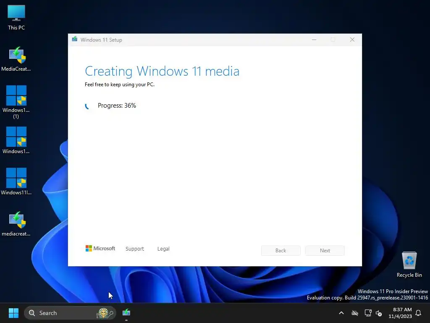Open the notification bell

tap(419, 313)
